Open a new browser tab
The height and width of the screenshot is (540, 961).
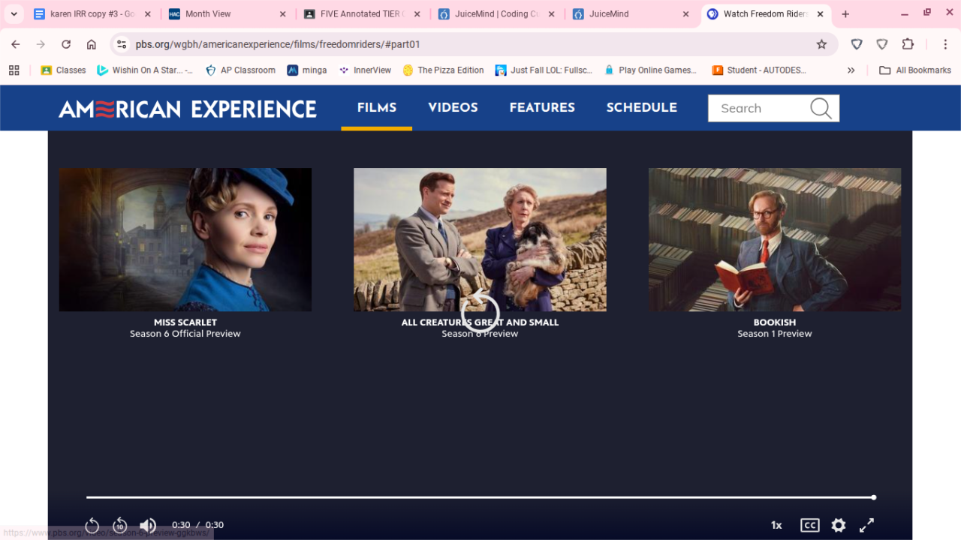tap(845, 14)
